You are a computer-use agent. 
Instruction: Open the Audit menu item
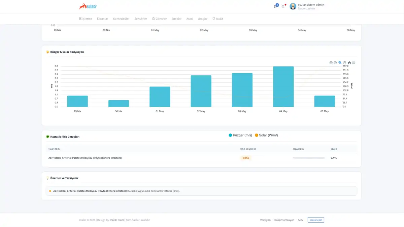click(x=218, y=19)
